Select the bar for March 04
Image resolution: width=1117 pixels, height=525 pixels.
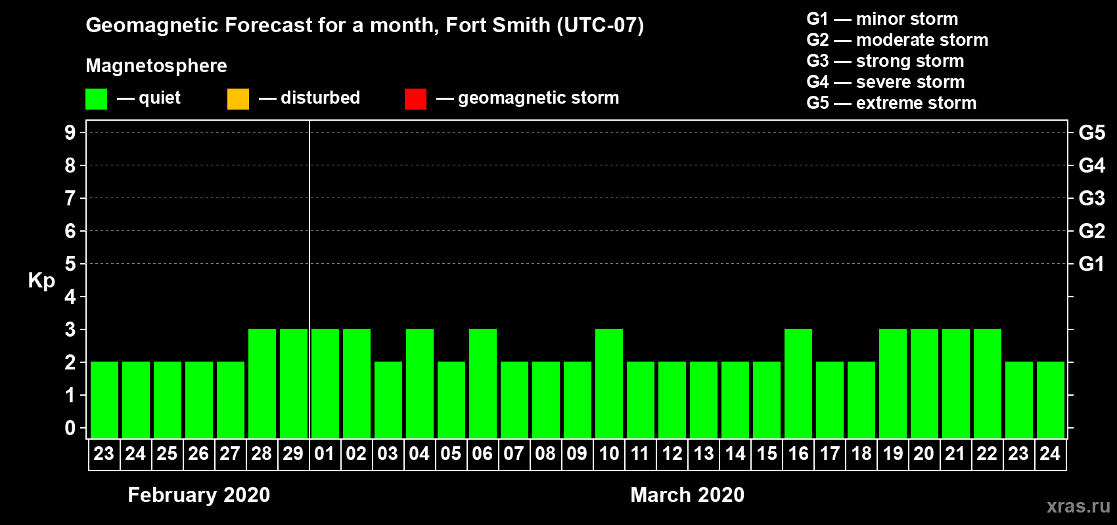click(420, 383)
